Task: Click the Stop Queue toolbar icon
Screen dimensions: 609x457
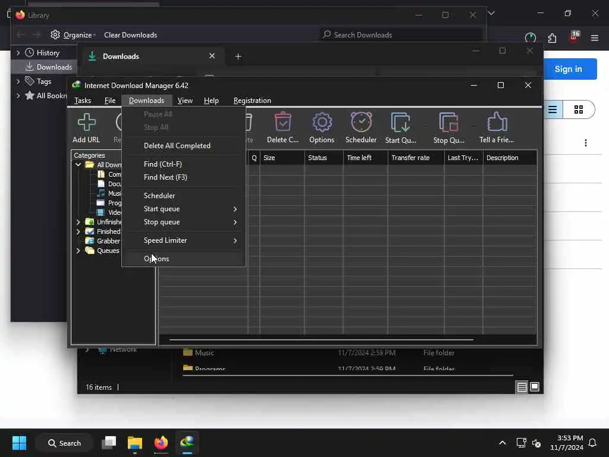Action: pos(448,127)
